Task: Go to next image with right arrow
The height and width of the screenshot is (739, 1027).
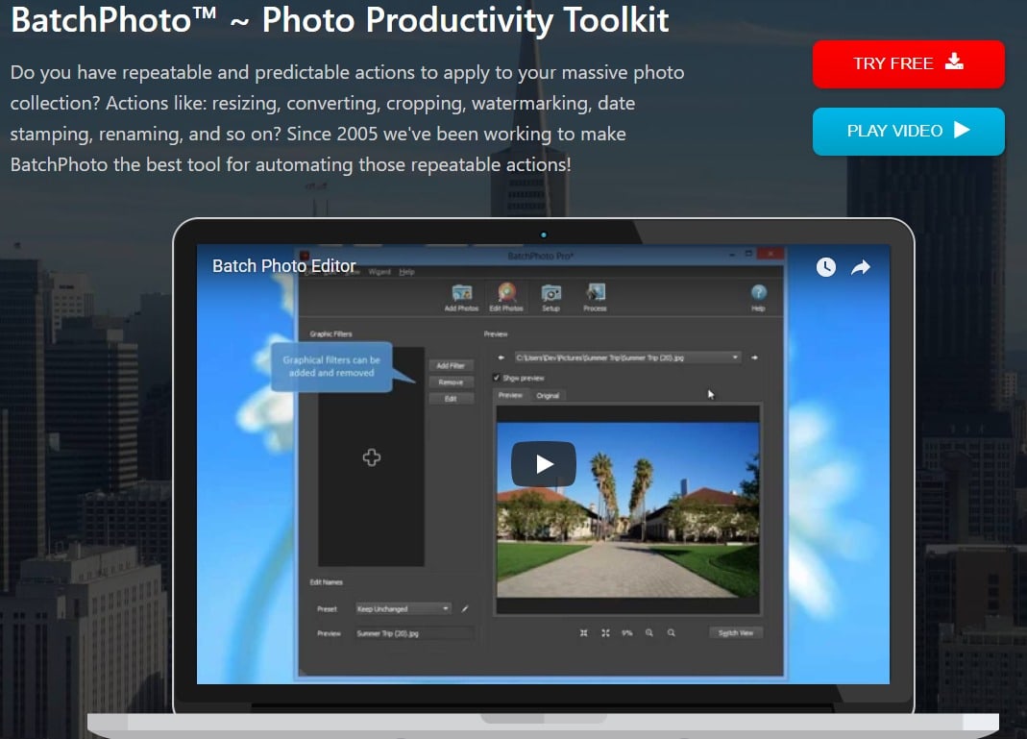Action: (754, 357)
